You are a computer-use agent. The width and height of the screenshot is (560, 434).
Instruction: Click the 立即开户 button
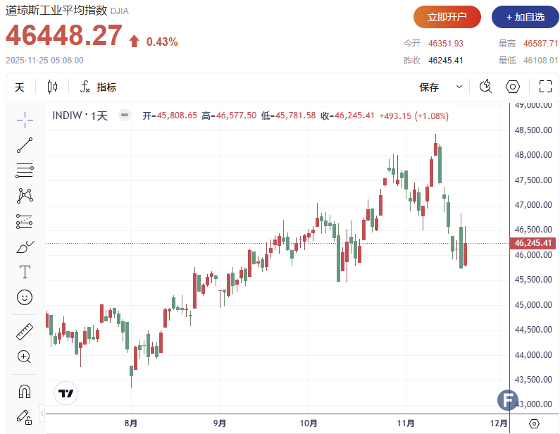[x=447, y=17]
